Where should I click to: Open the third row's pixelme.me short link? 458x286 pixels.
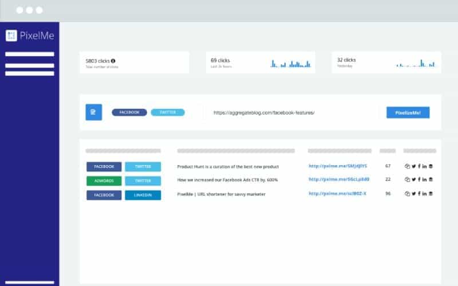tap(337, 194)
